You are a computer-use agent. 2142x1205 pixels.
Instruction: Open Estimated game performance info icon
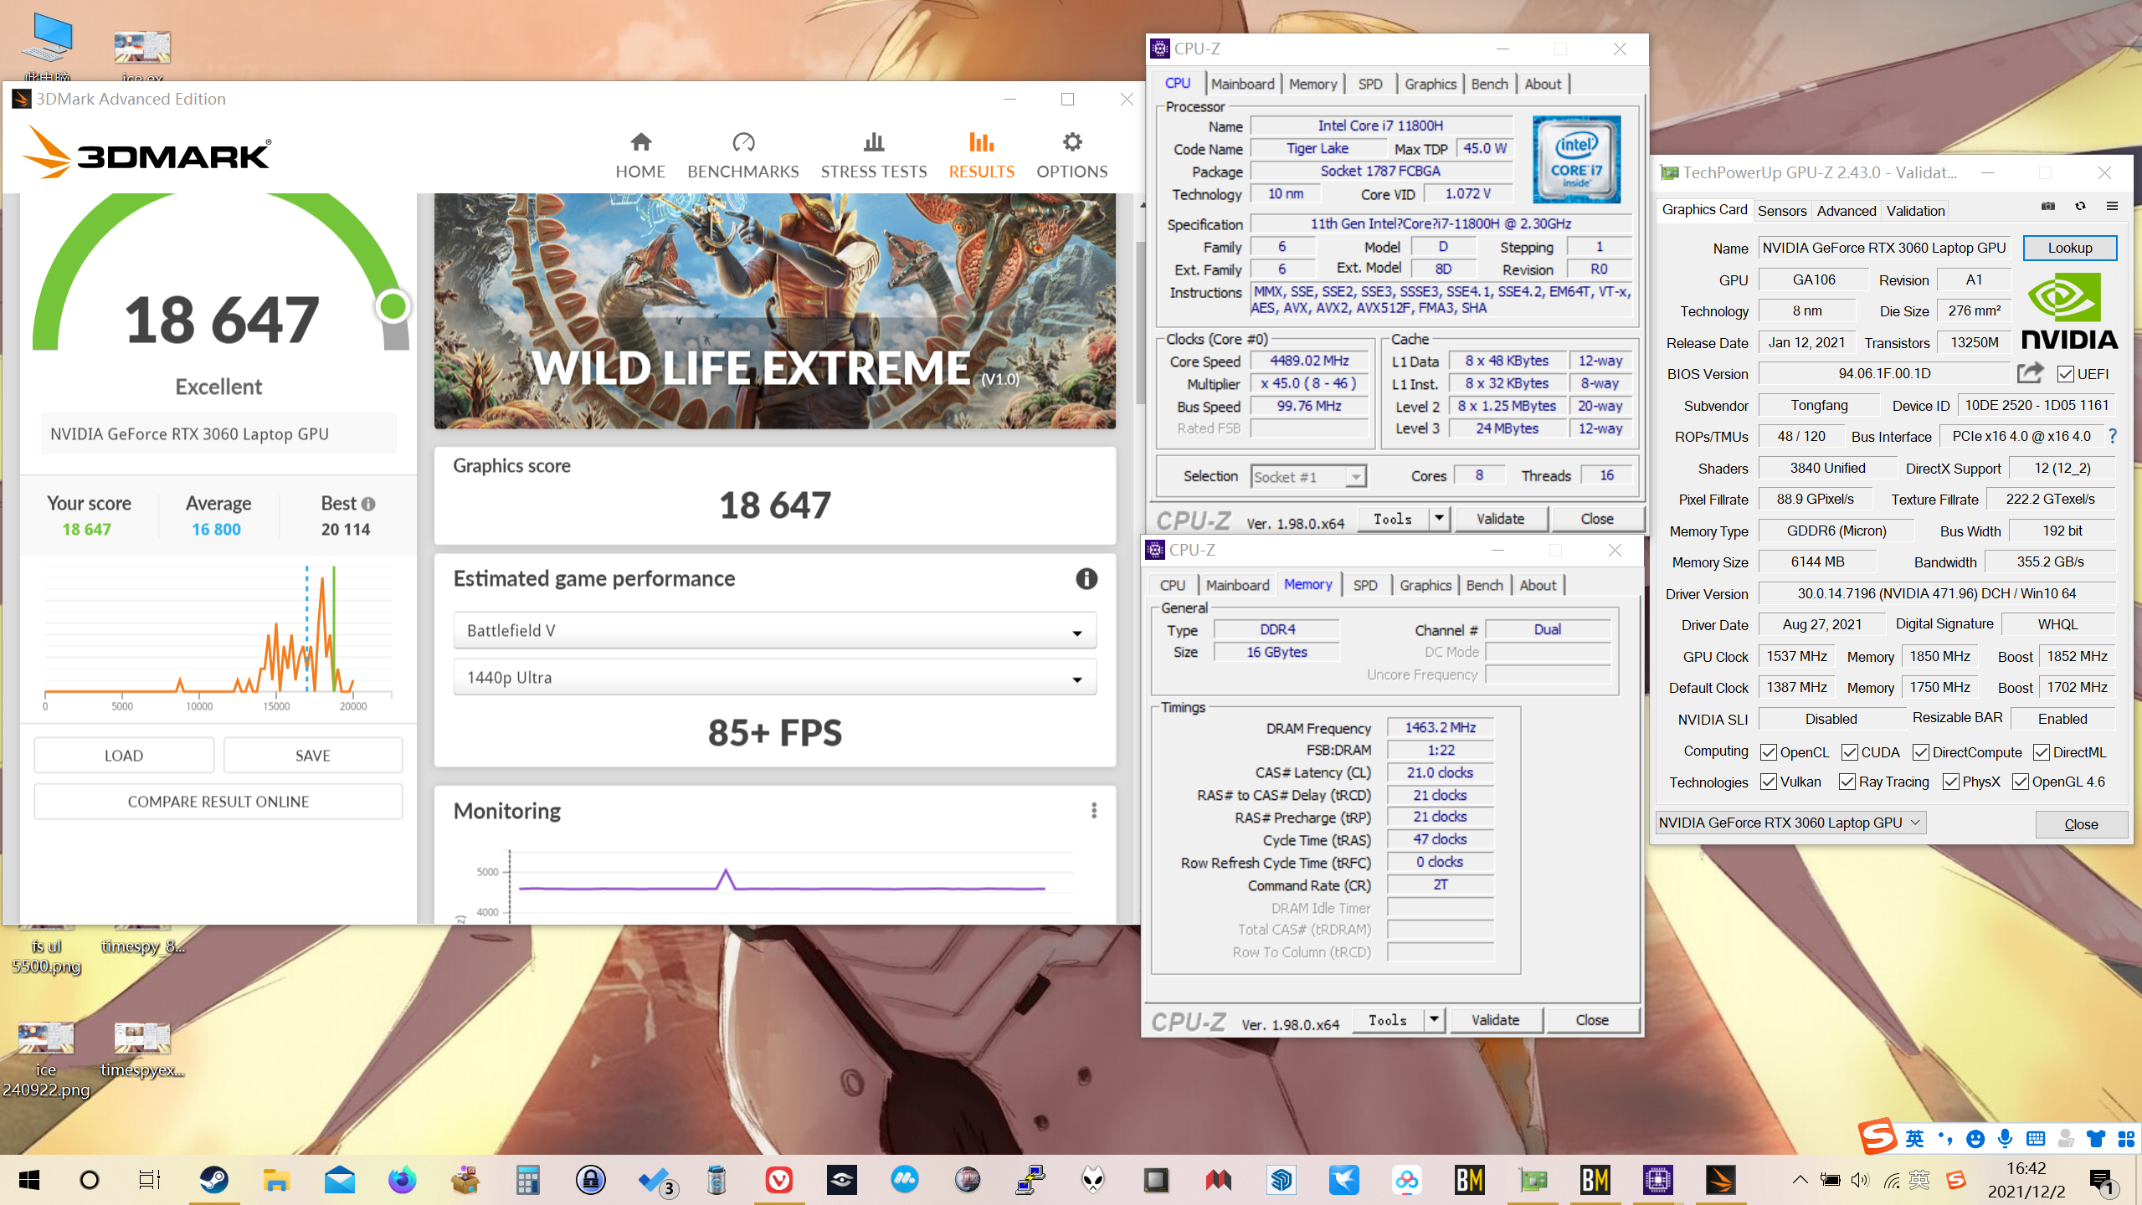point(1086,579)
